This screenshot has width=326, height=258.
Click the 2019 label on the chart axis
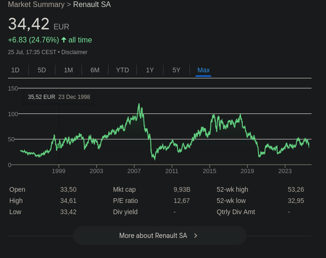click(x=247, y=171)
